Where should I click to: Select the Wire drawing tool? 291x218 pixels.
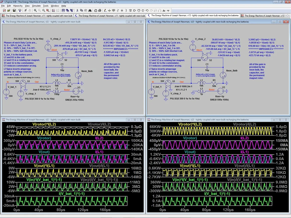pos(105,11)
